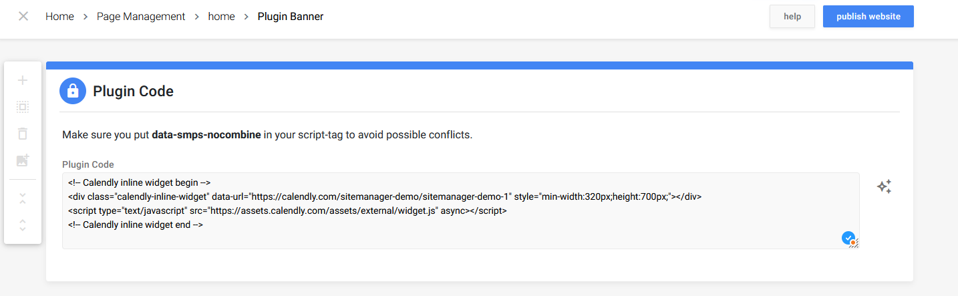Click the blue checkmark badge inside code field
Screen dimensions: 958x296
pyautogui.click(x=848, y=237)
